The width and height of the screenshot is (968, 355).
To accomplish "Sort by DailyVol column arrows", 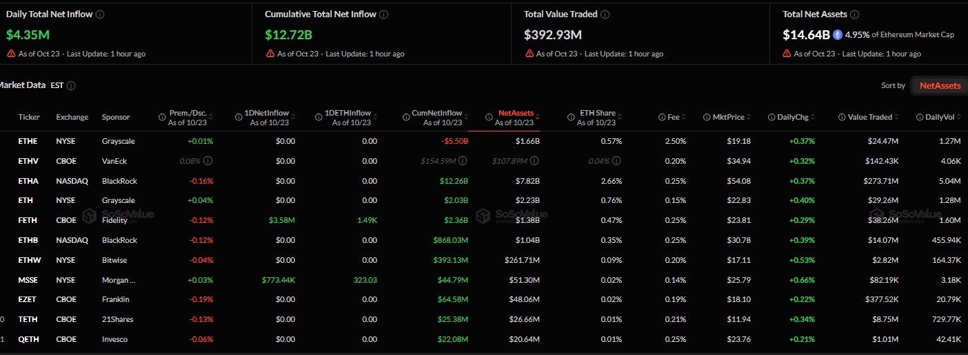I will pos(960,118).
